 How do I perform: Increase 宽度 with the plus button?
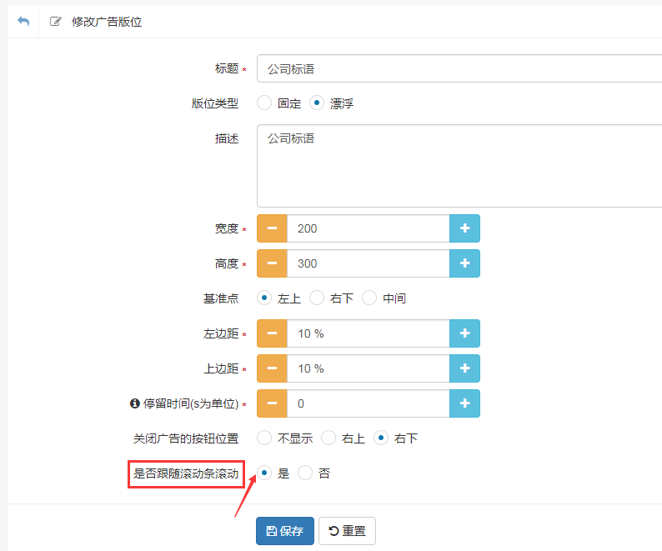pyautogui.click(x=464, y=228)
